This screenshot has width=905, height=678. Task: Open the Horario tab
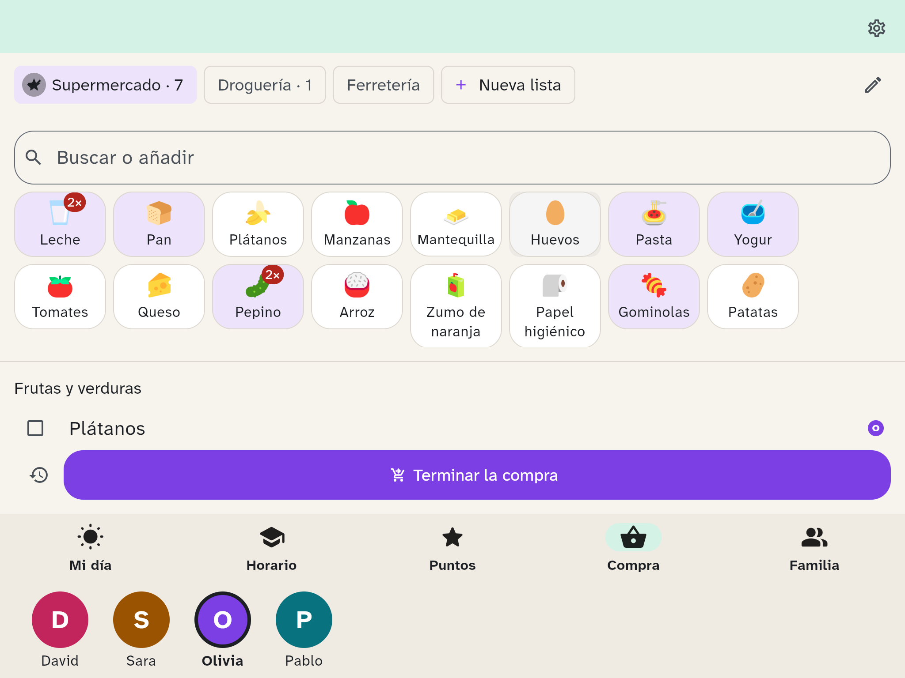(271, 548)
